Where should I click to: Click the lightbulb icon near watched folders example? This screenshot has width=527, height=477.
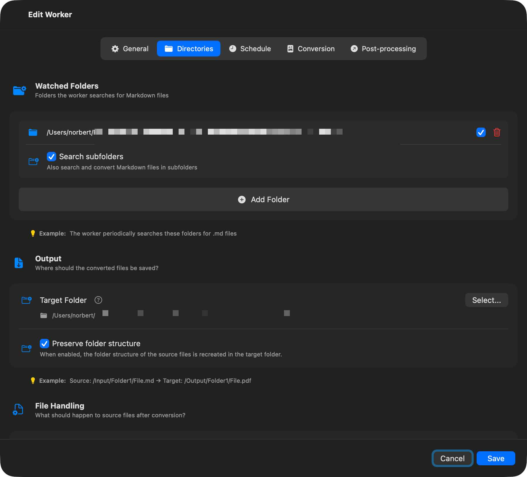coord(33,233)
